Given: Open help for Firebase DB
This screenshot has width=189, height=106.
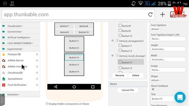Looking at the screenshot, I should click(37, 54).
